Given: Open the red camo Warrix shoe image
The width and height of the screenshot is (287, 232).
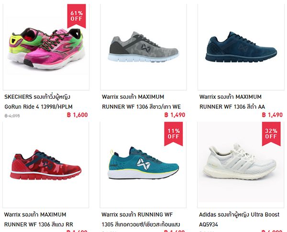Looking at the screenshot, I should tap(46, 165).
